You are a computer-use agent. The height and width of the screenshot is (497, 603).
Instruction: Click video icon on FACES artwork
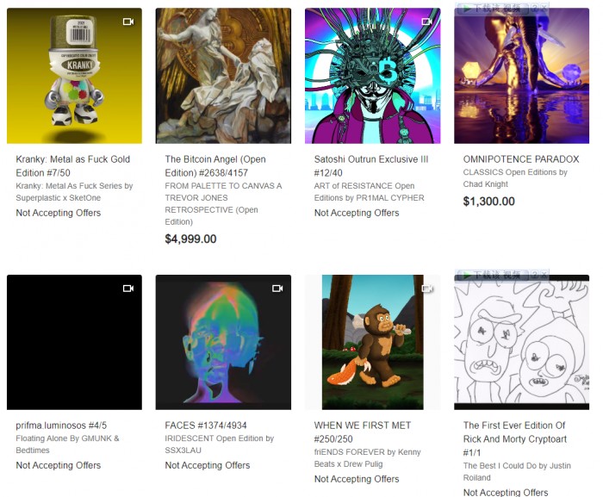coord(277,288)
